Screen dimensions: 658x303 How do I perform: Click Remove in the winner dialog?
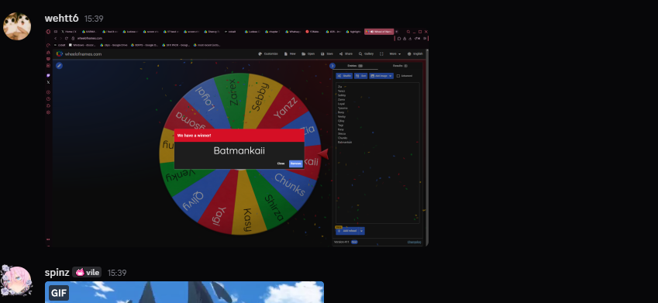296,164
